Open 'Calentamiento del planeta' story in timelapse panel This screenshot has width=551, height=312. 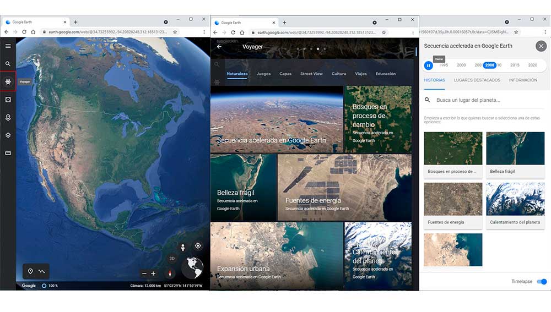coord(516,205)
